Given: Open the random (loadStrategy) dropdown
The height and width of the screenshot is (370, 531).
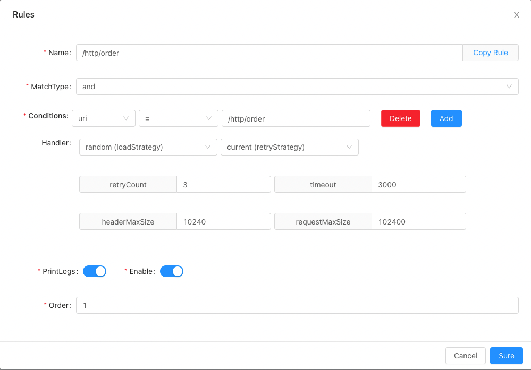Looking at the screenshot, I should pyautogui.click(x=148, y=147).
